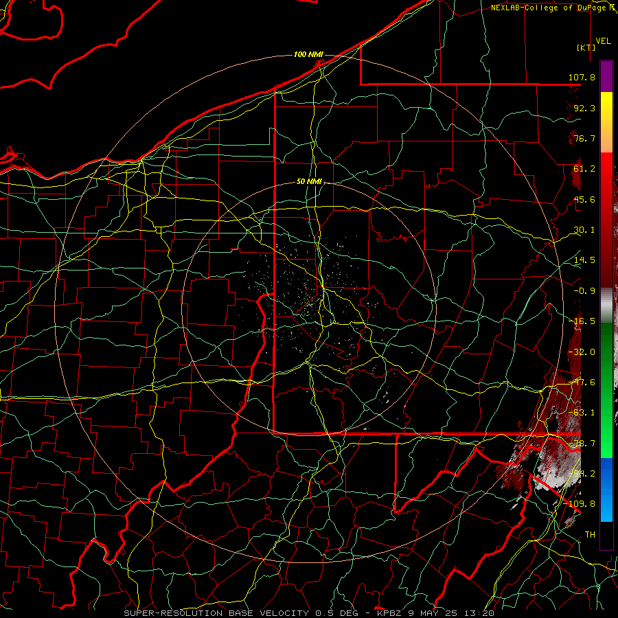The width and height of the screenshot is (618, 618).
Task: Click the 50 NMI range ring label
Action: click(x=309, y=182)
